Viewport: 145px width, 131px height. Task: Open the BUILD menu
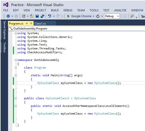(55, 10)
